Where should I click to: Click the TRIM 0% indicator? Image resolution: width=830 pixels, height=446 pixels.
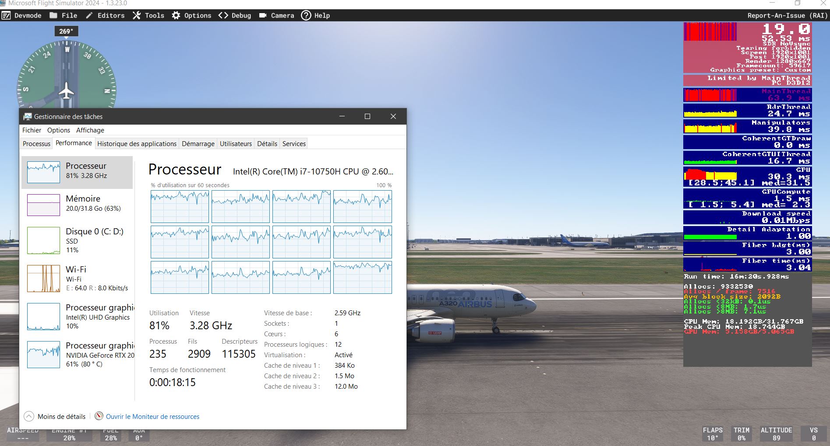[742, 434]
